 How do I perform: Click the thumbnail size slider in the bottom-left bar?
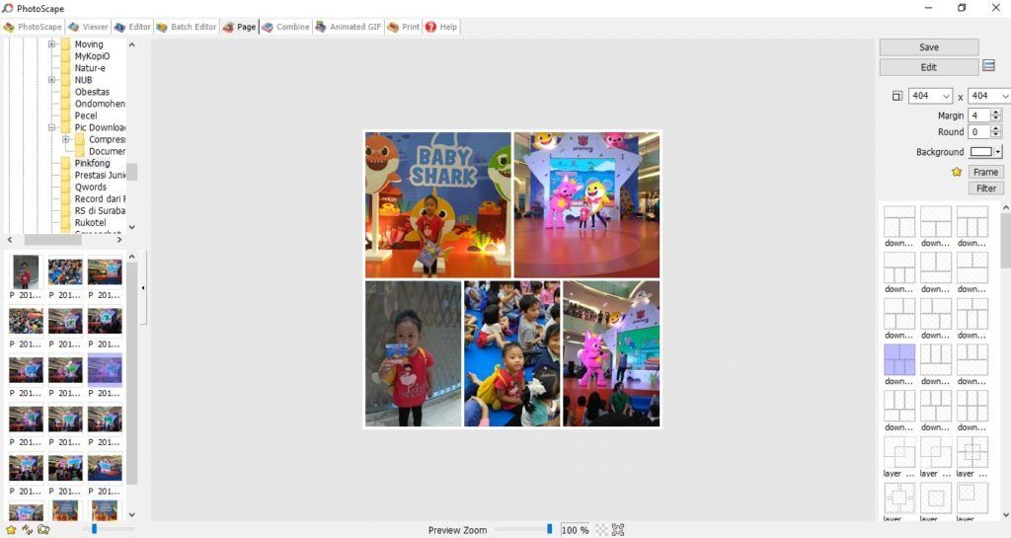click(x=94, y=529)
